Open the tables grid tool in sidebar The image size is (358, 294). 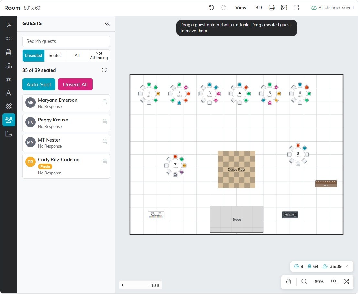coord(9,38)
